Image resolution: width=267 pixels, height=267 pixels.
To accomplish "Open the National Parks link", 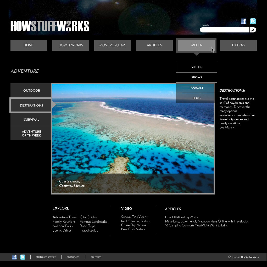I will (63, 226).
